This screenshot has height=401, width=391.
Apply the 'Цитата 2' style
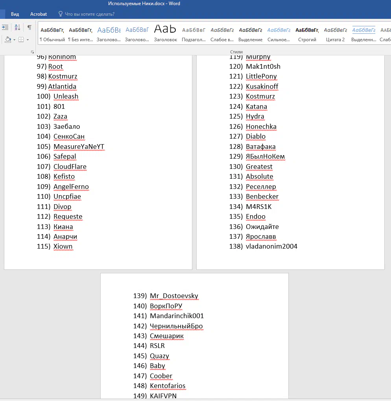pyautogui.click(x=335, y=33)
